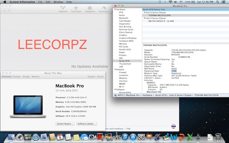Open Finder in the Dock
This screenshot has height=143, width=229.
pyautogui.click(x=11, y=137)
